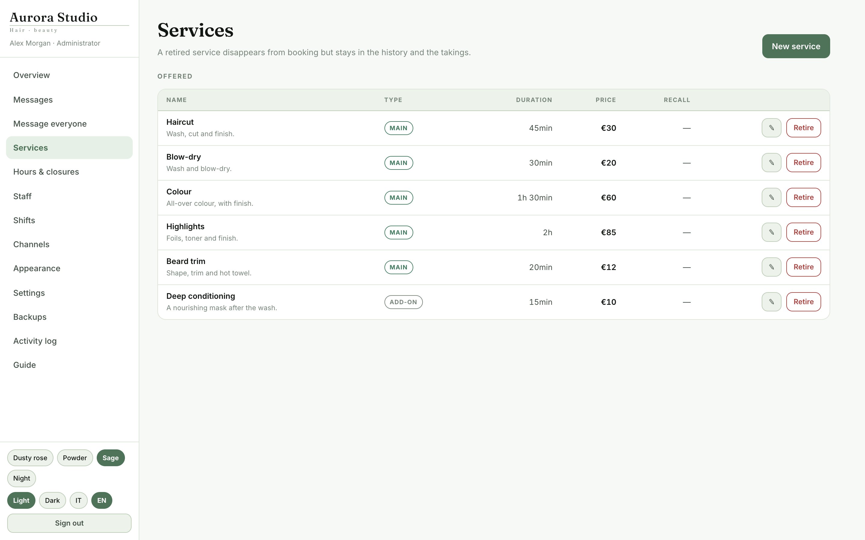
Task: Click the Blow-dry service name
Action: (184, 157)
